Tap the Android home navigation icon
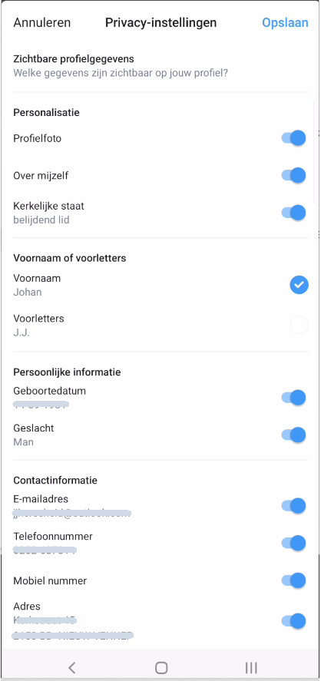The height and width of the screenshot is (681, 321). pos(161,667)
